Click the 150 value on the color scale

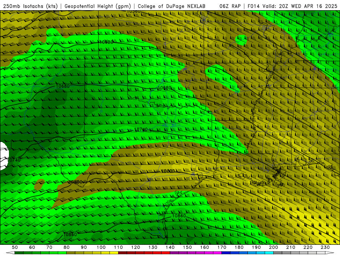click(187, 247)
